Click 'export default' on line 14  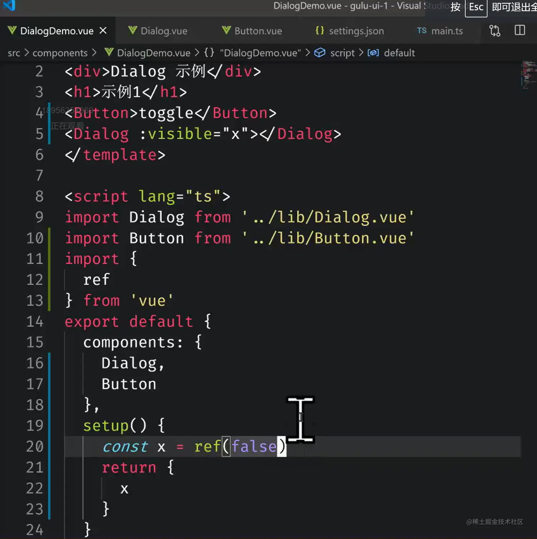[129, 322]
